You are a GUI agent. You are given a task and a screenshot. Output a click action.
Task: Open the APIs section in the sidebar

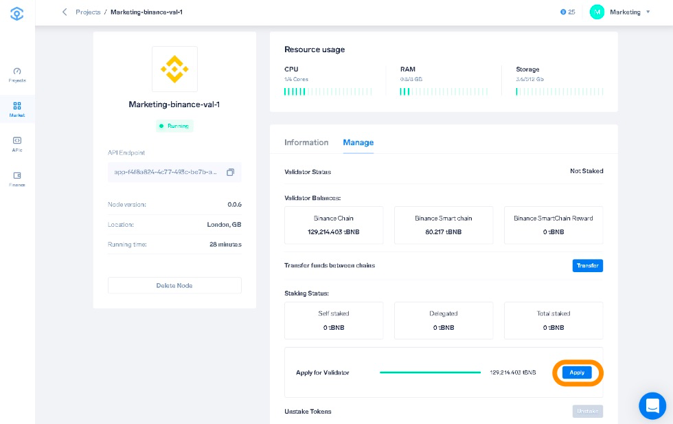click(17, 144)
